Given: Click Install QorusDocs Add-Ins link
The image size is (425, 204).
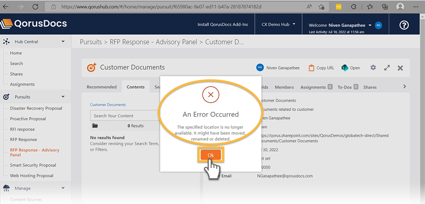Looking at the screenshot, I should [222, 25].
